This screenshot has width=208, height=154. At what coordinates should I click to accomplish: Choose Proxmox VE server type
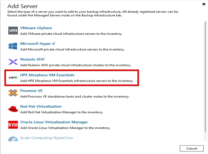31,91
